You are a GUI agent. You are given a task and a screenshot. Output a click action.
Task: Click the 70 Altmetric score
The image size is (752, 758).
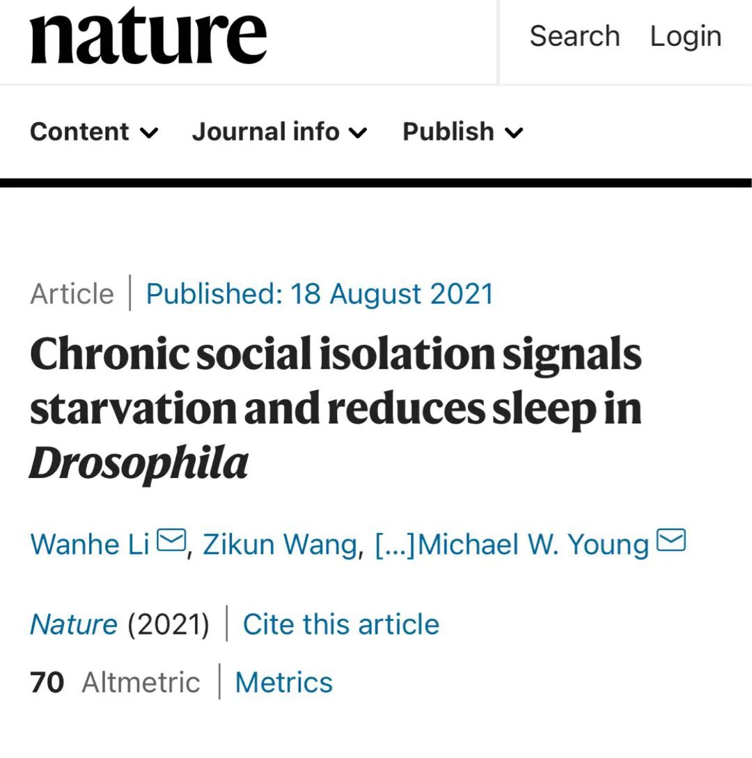pyautogui.click(x=47, y=682)
